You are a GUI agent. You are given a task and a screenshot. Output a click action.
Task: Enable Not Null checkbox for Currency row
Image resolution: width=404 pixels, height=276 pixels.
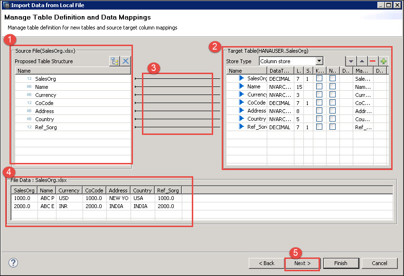333,95
